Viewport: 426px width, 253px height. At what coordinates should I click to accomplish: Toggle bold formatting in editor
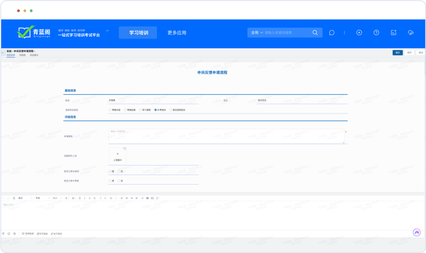(80, 198)
